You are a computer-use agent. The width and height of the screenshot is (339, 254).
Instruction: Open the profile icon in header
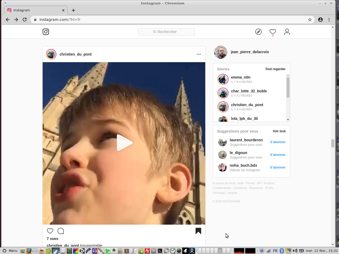pos(287,32)
